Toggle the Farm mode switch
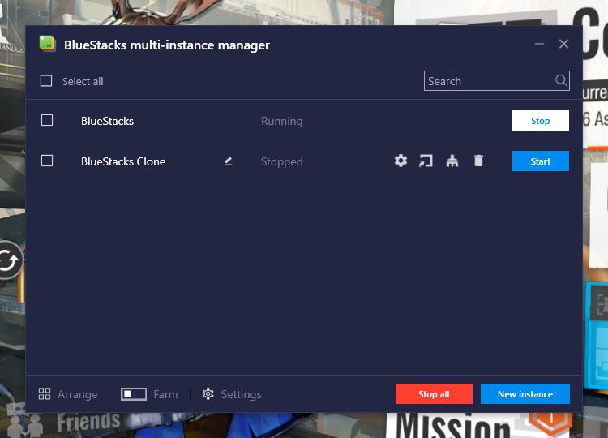 134,394
